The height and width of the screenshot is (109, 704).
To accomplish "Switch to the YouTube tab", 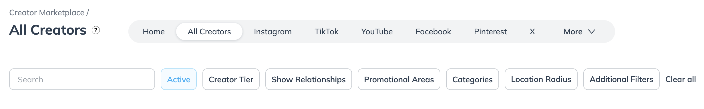I will [x=377, y=32].
